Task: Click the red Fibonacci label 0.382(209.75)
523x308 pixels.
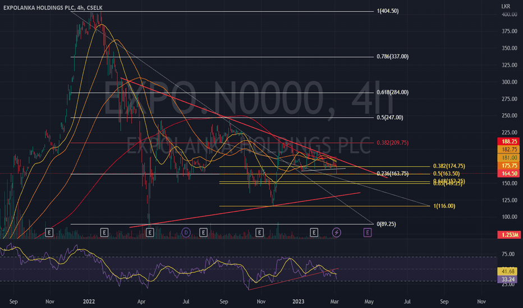Action: coord(393,143)
